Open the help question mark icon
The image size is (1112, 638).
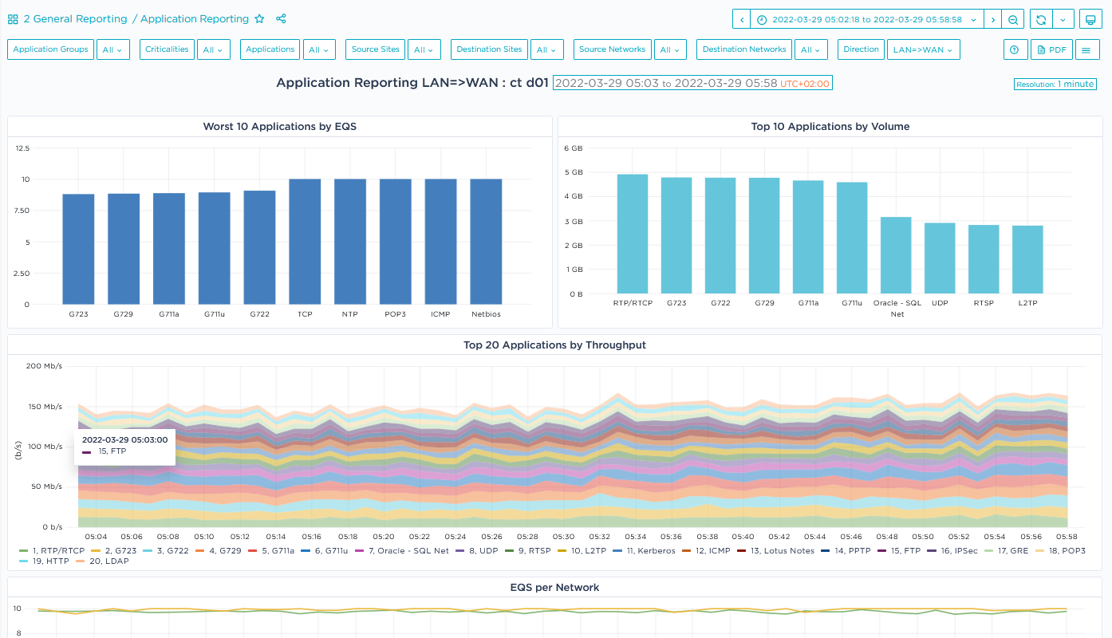[1014, 49]
